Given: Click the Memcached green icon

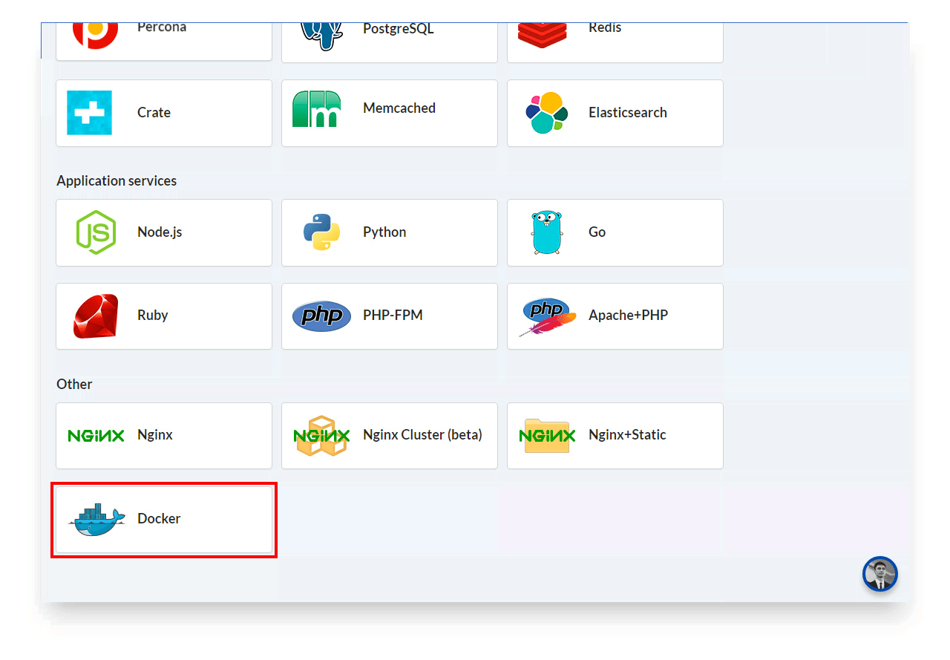Looking at the screenshot, I should [317, 109].
